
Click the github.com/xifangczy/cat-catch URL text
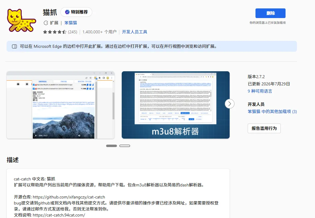pos(69,197)
